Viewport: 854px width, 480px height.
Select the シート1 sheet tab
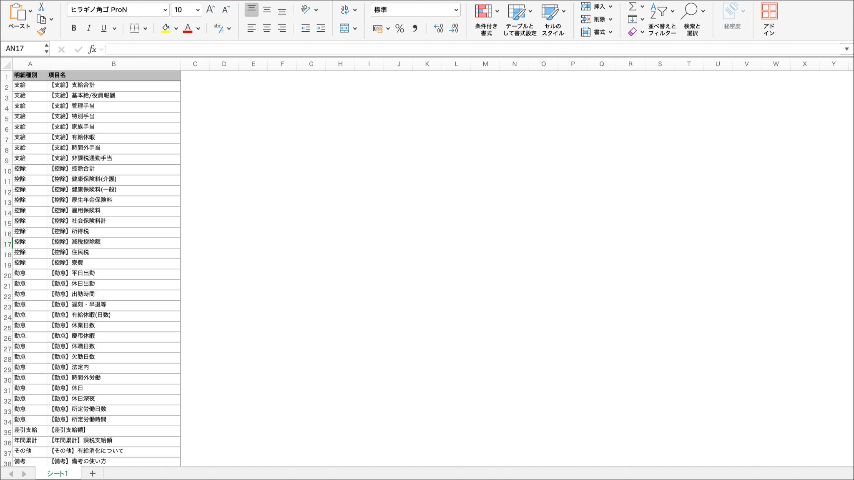click(x=58, y=473)
